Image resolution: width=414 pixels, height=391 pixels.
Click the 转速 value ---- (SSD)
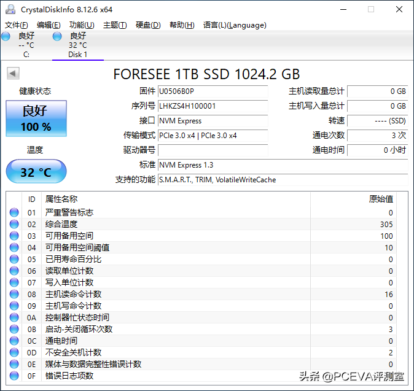click(x=378, y=121)
